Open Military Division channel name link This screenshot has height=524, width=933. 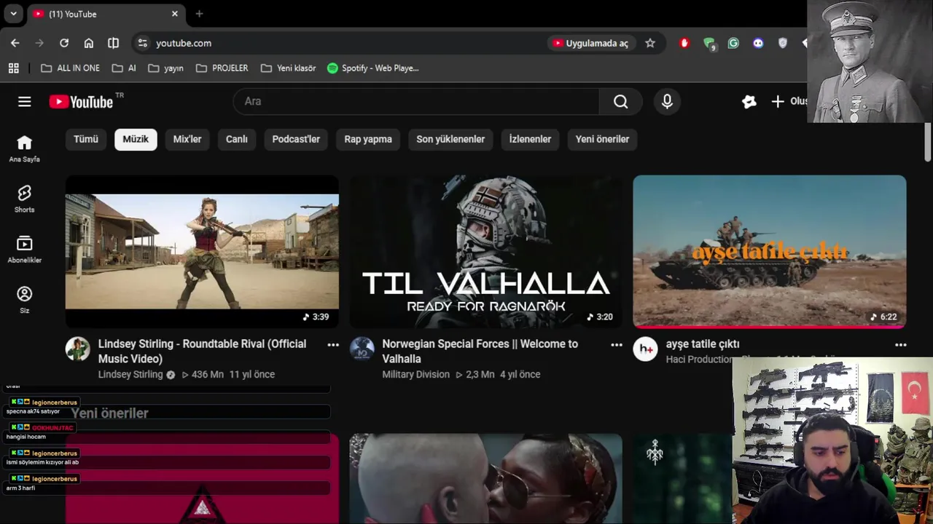416,375
